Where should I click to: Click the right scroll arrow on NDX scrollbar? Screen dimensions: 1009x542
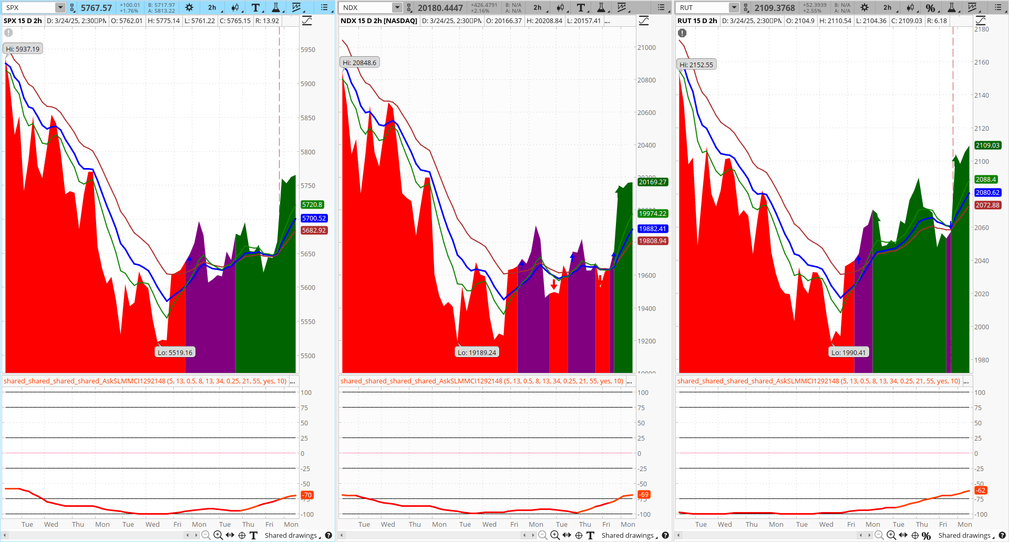point(533,535)
